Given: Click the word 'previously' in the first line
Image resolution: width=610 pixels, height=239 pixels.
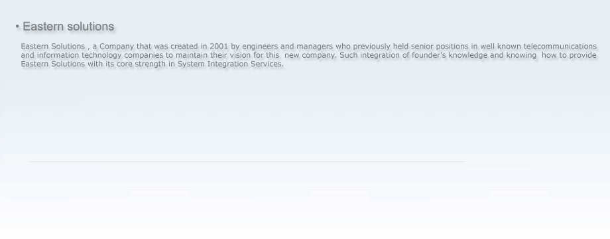Looking at the screenshot, I should [x=371, y=46].
